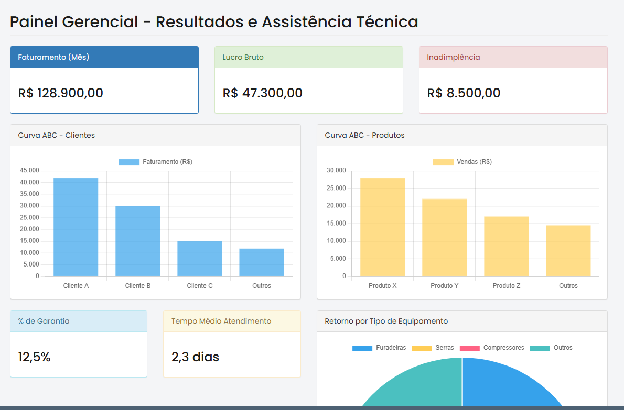Click Retorno por Tipo de Equipamento title
This screenshot has height=410, width=624.
point(386,321)
